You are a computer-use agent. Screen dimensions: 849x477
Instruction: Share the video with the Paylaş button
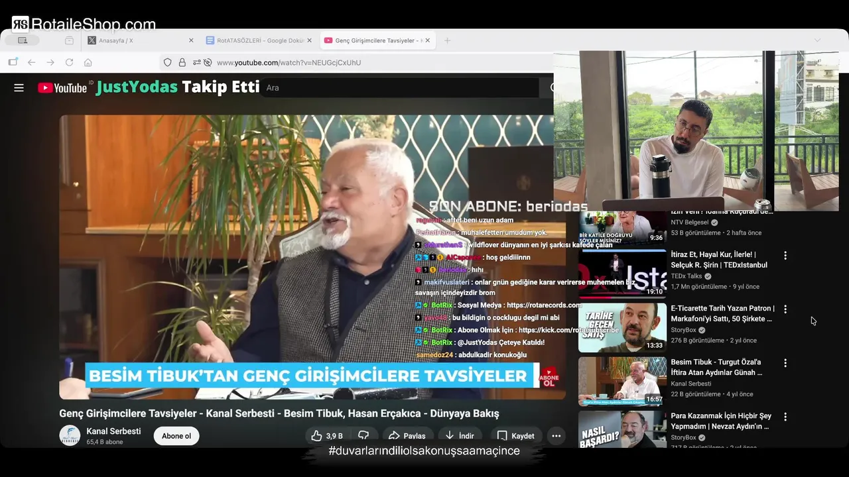click(x=407, y=436)
